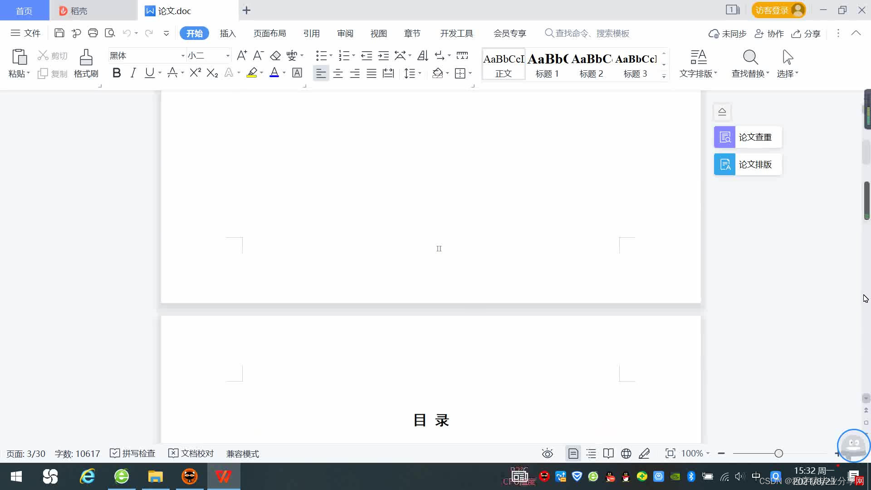Screen dimensions: 871x490
Task: Toggle bold formatting button
Action: 117,73
